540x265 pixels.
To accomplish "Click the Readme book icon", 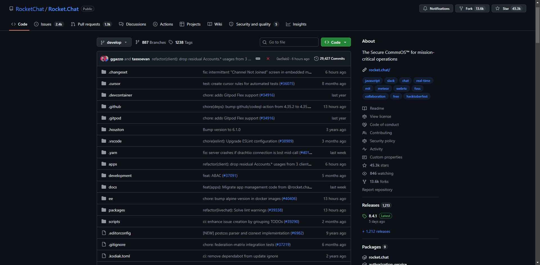I will (364, 108).
